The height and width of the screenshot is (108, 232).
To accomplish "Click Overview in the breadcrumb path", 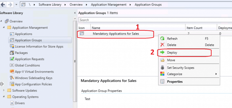I will pyautogui.click(x=76, y=5).
